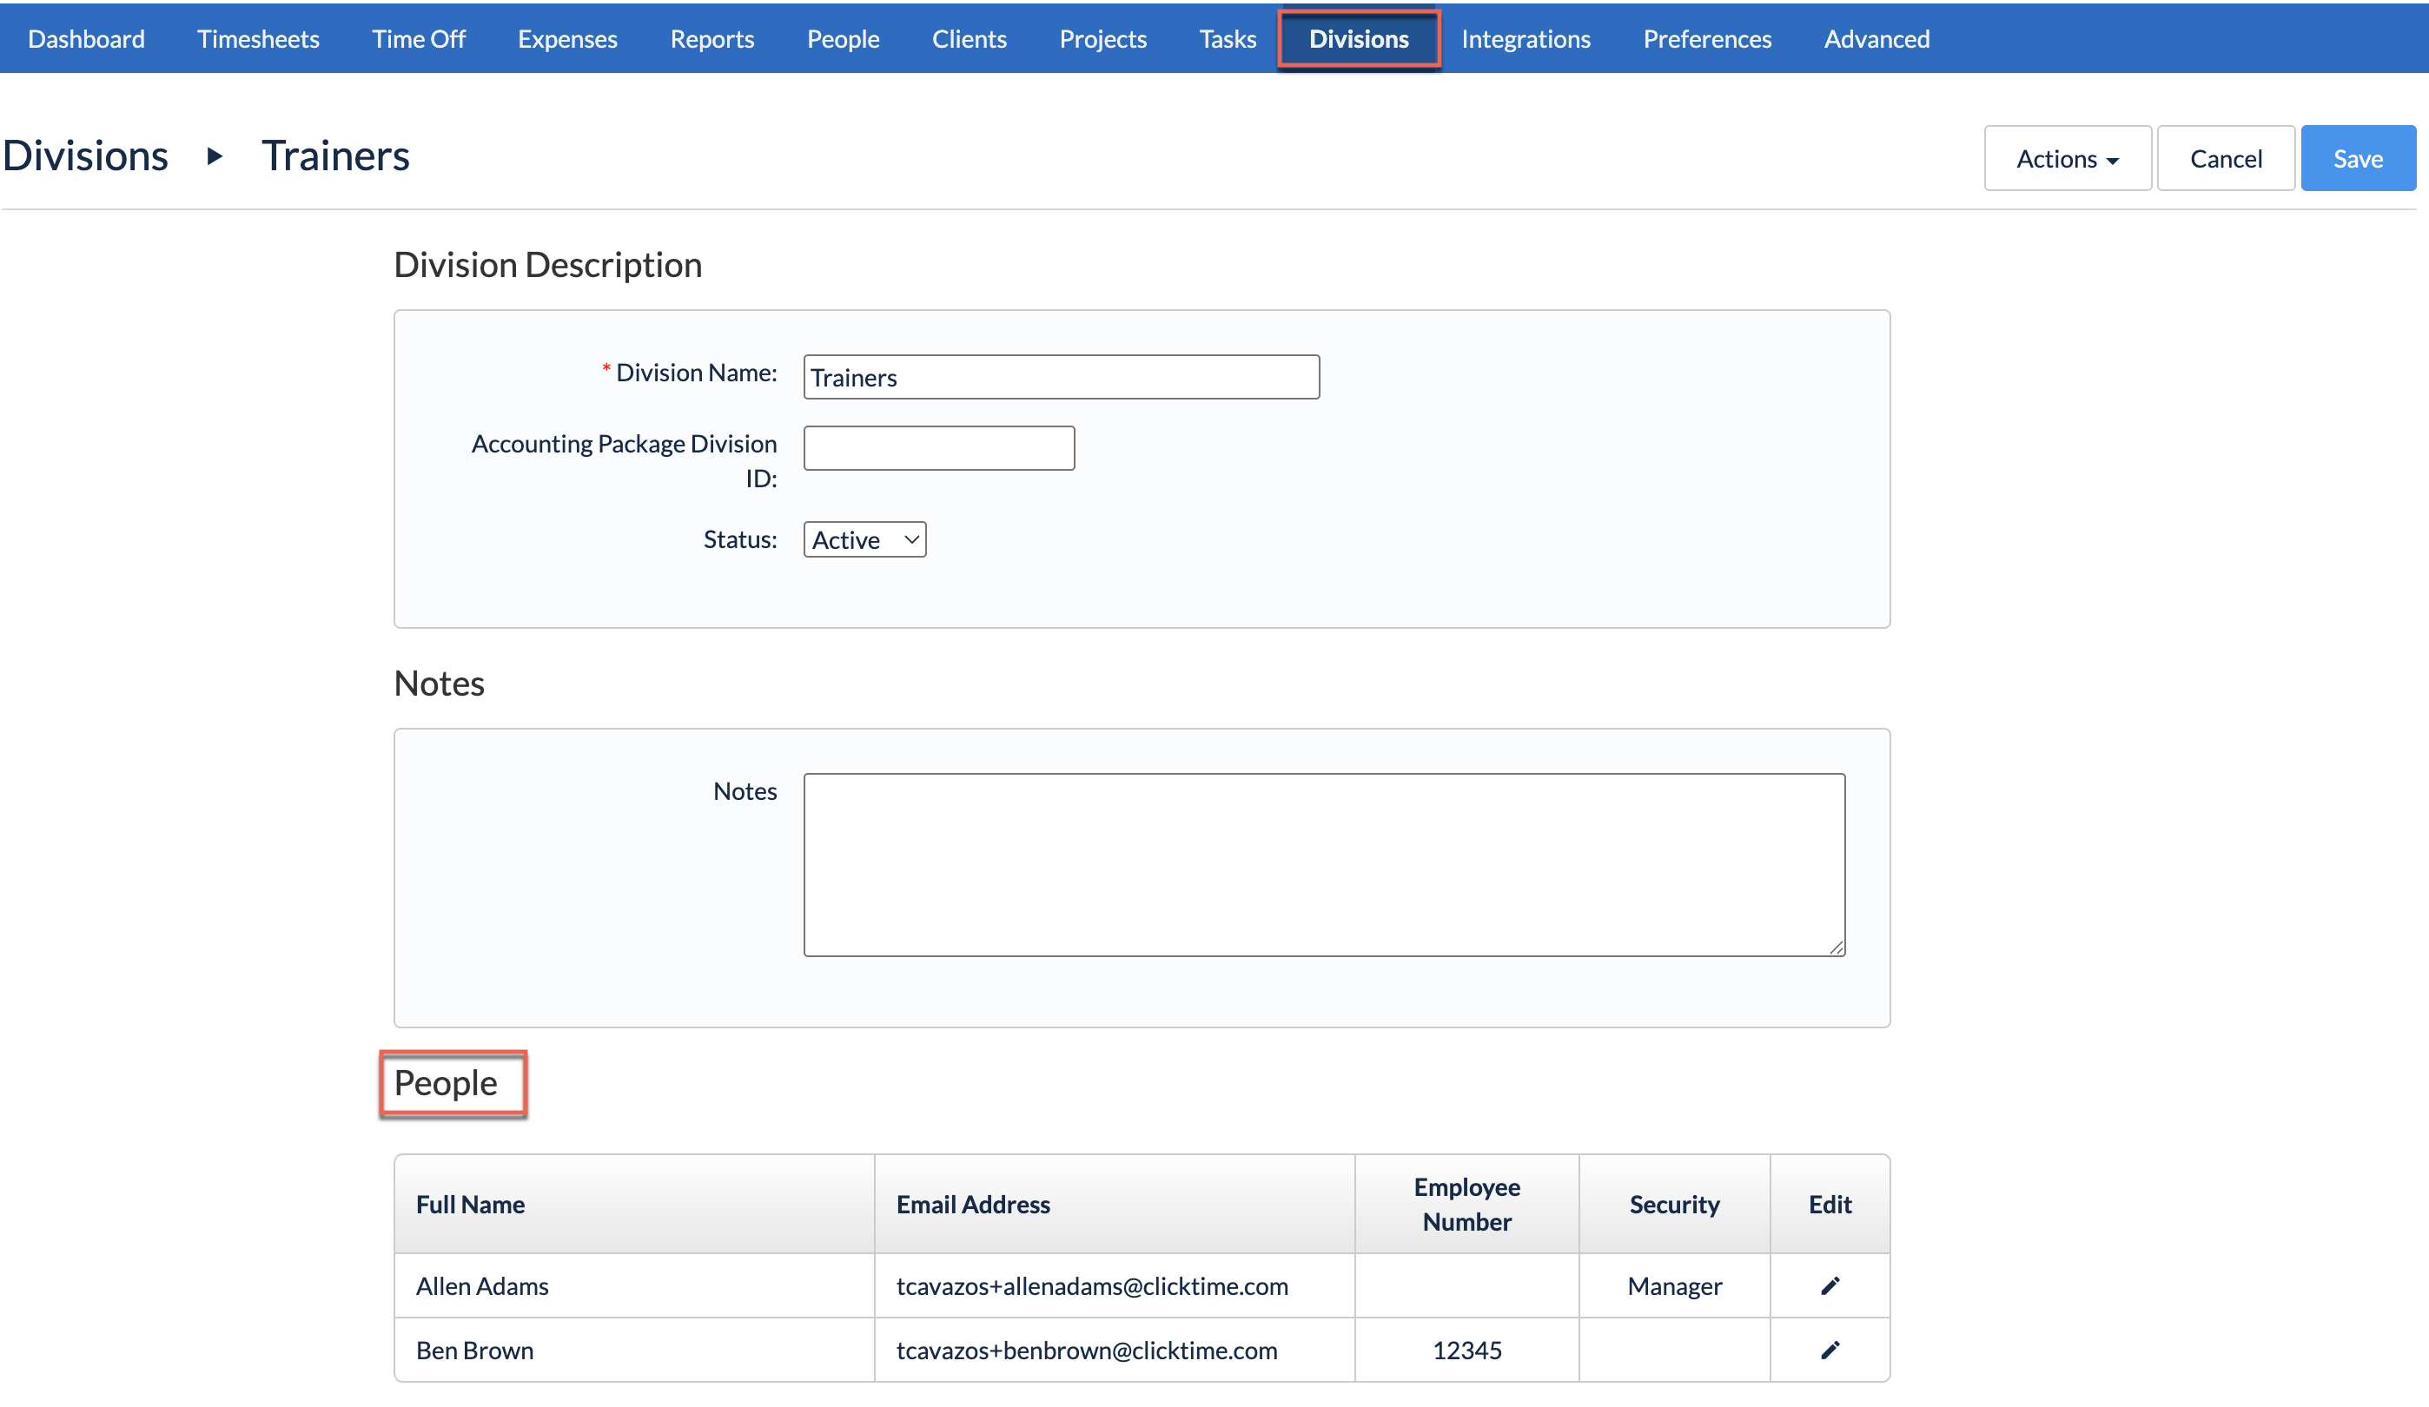Go to the Clients tab
Viewport: 2429px width, 1407px height.
tap(970, 38)
